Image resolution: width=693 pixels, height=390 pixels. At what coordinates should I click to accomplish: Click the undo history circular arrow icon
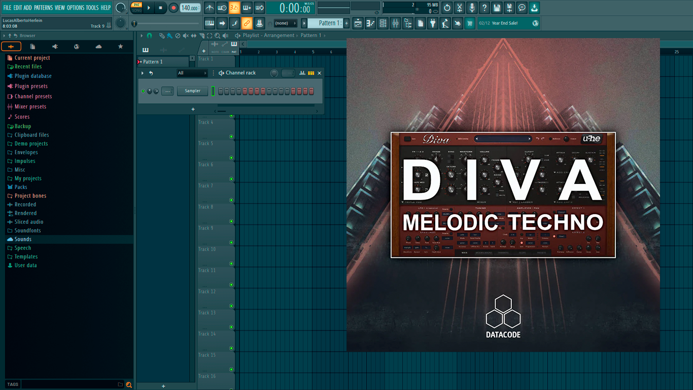(447, 8)
